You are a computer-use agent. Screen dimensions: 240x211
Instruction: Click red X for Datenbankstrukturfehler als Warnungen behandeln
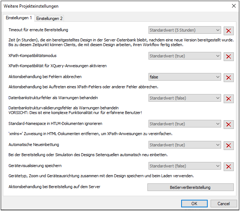pos(228,98)
